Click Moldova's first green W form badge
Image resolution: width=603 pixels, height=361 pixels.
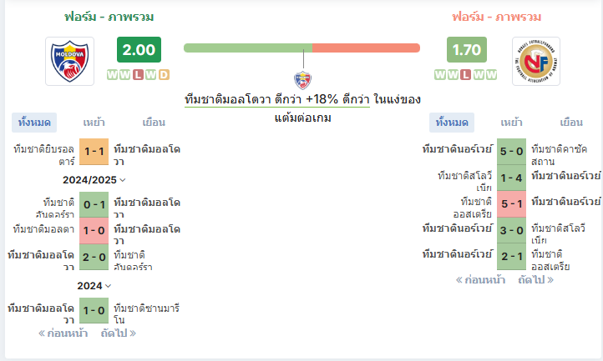tap(112, 74)
